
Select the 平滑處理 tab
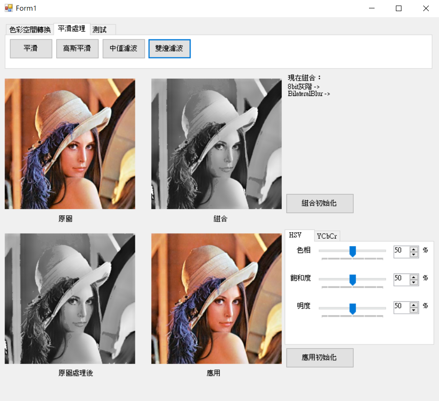(x=72, y=29)
